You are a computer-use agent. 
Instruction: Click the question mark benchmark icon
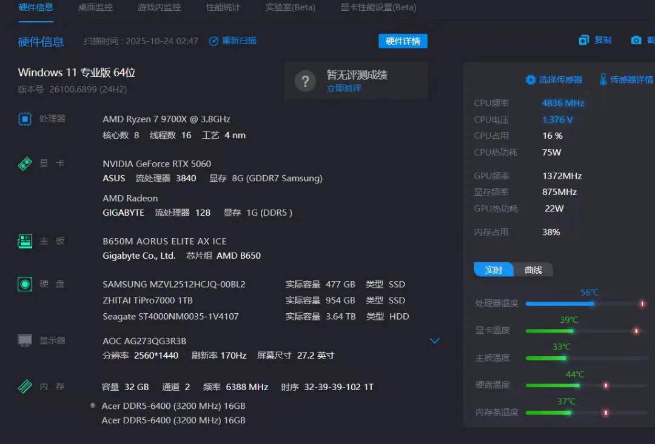[x=305, y=81]
